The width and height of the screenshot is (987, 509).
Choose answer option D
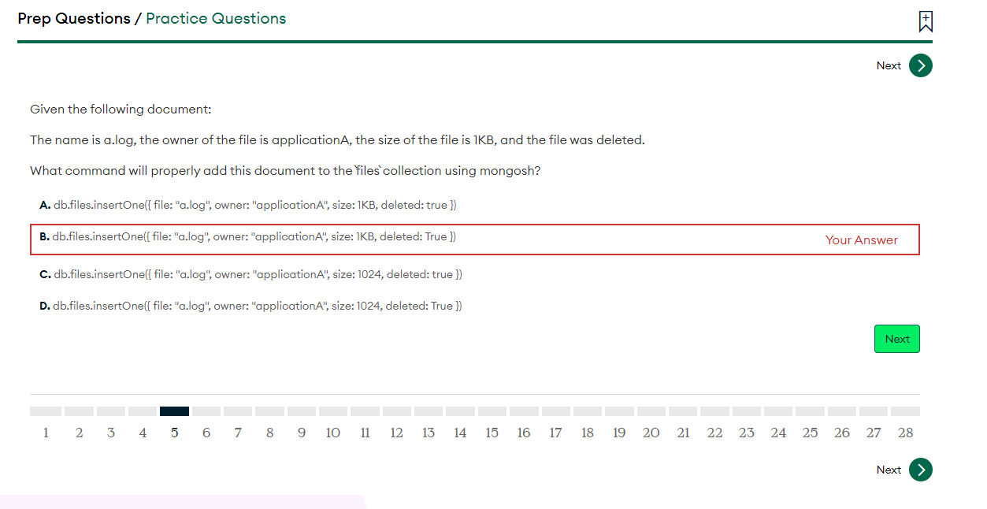tap(250, 306)
